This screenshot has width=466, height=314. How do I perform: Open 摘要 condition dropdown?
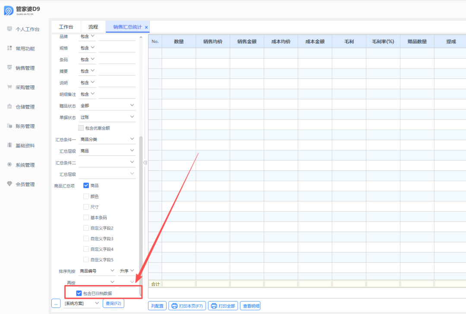[87, 71]
